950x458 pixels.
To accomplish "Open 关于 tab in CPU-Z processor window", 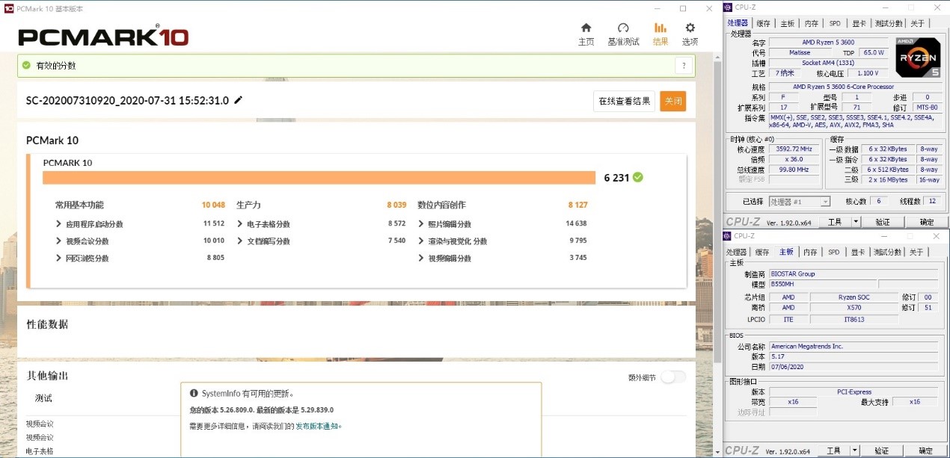I will [917, 23].
